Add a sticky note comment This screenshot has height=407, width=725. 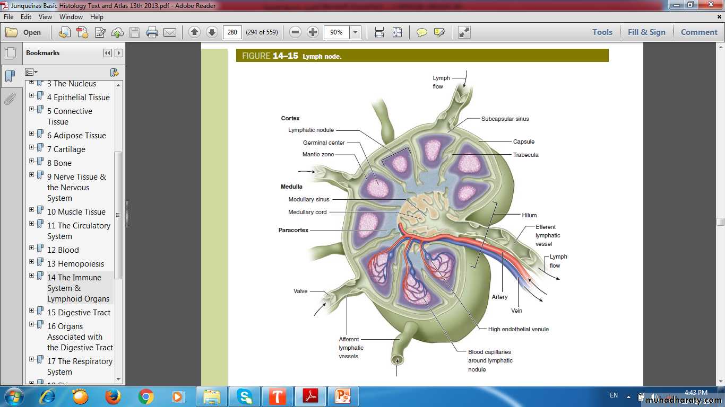(422, 32)
